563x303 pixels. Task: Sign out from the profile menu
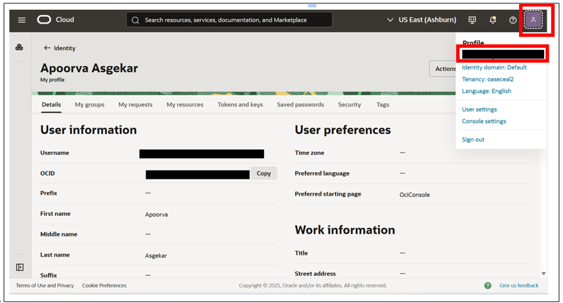click(x=473, y=139)
